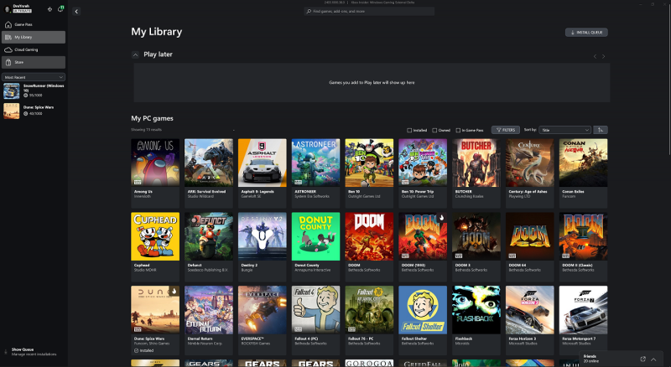Screen dimensions: 671x367
Task: Open the Forza Horizon 3 tile
Action: (530, 320)
